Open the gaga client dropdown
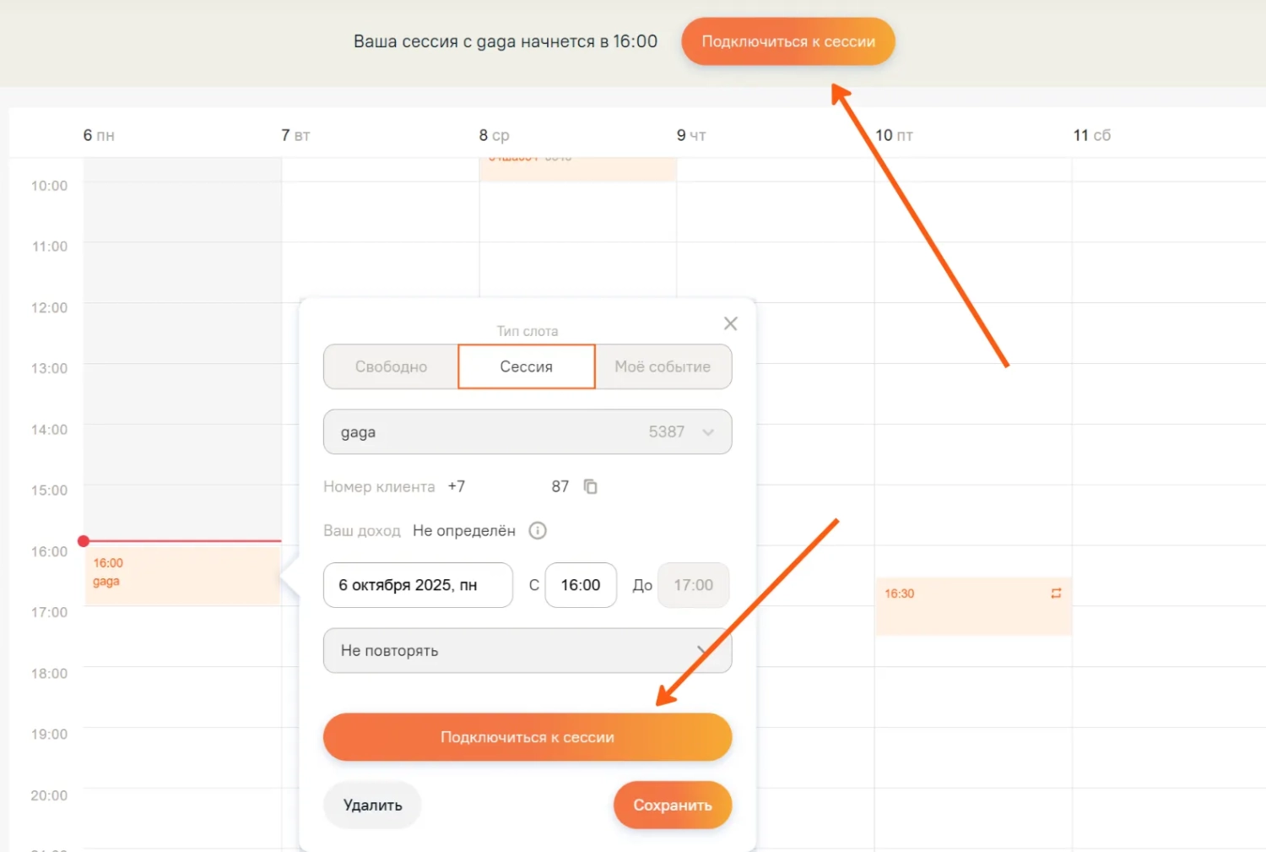The width and height of the screenshot is (1266, 852). (x=527, y=431)
